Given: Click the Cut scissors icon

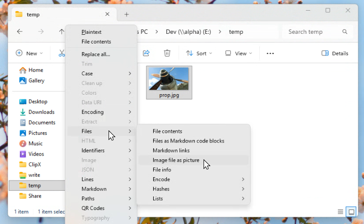Looking at the screenshot, I should 62,54.
